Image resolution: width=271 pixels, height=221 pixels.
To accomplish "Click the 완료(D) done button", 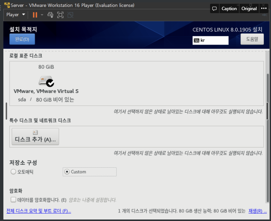I will (22, 39).
